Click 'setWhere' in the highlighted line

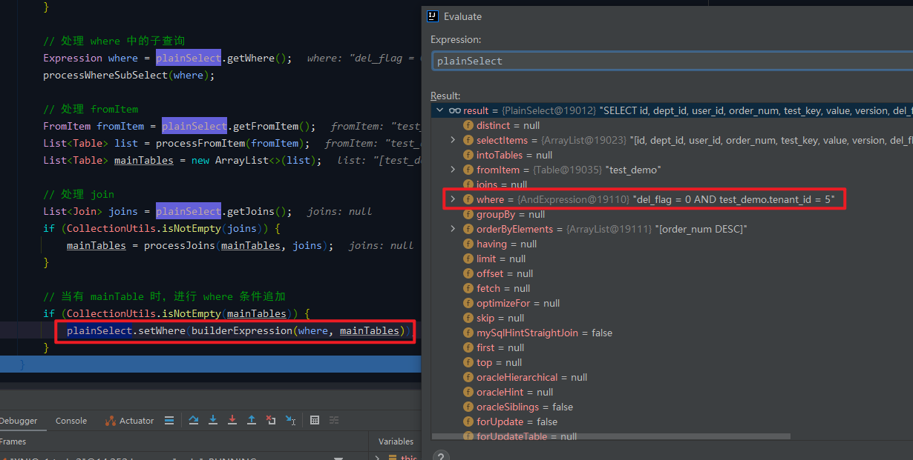pos(162,330)
